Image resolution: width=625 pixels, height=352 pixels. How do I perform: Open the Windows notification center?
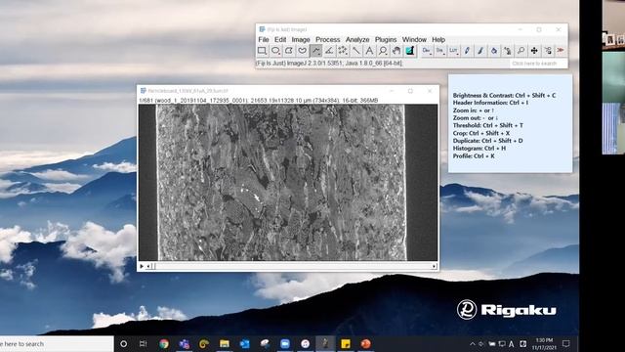566,343
